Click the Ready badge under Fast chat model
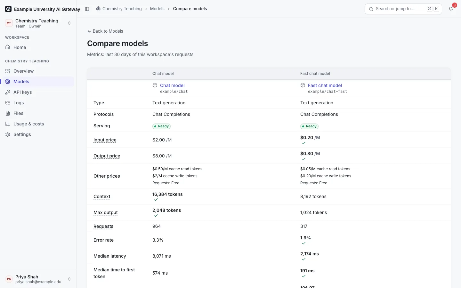This screenshot has height=288, width=461. [x=309, y=126]
